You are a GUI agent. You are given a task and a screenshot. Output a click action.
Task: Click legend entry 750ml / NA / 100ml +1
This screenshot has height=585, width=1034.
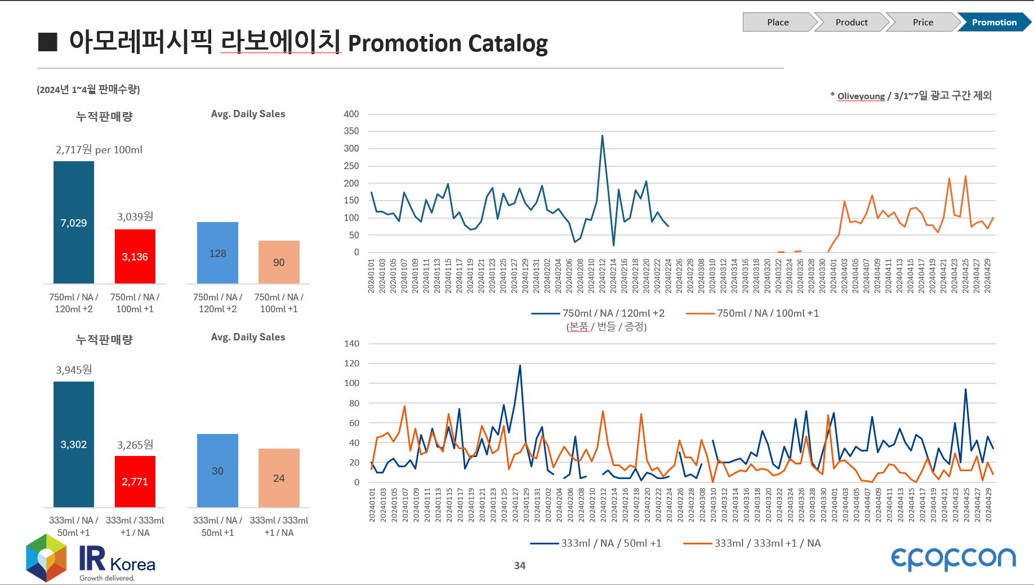(752, 313)
